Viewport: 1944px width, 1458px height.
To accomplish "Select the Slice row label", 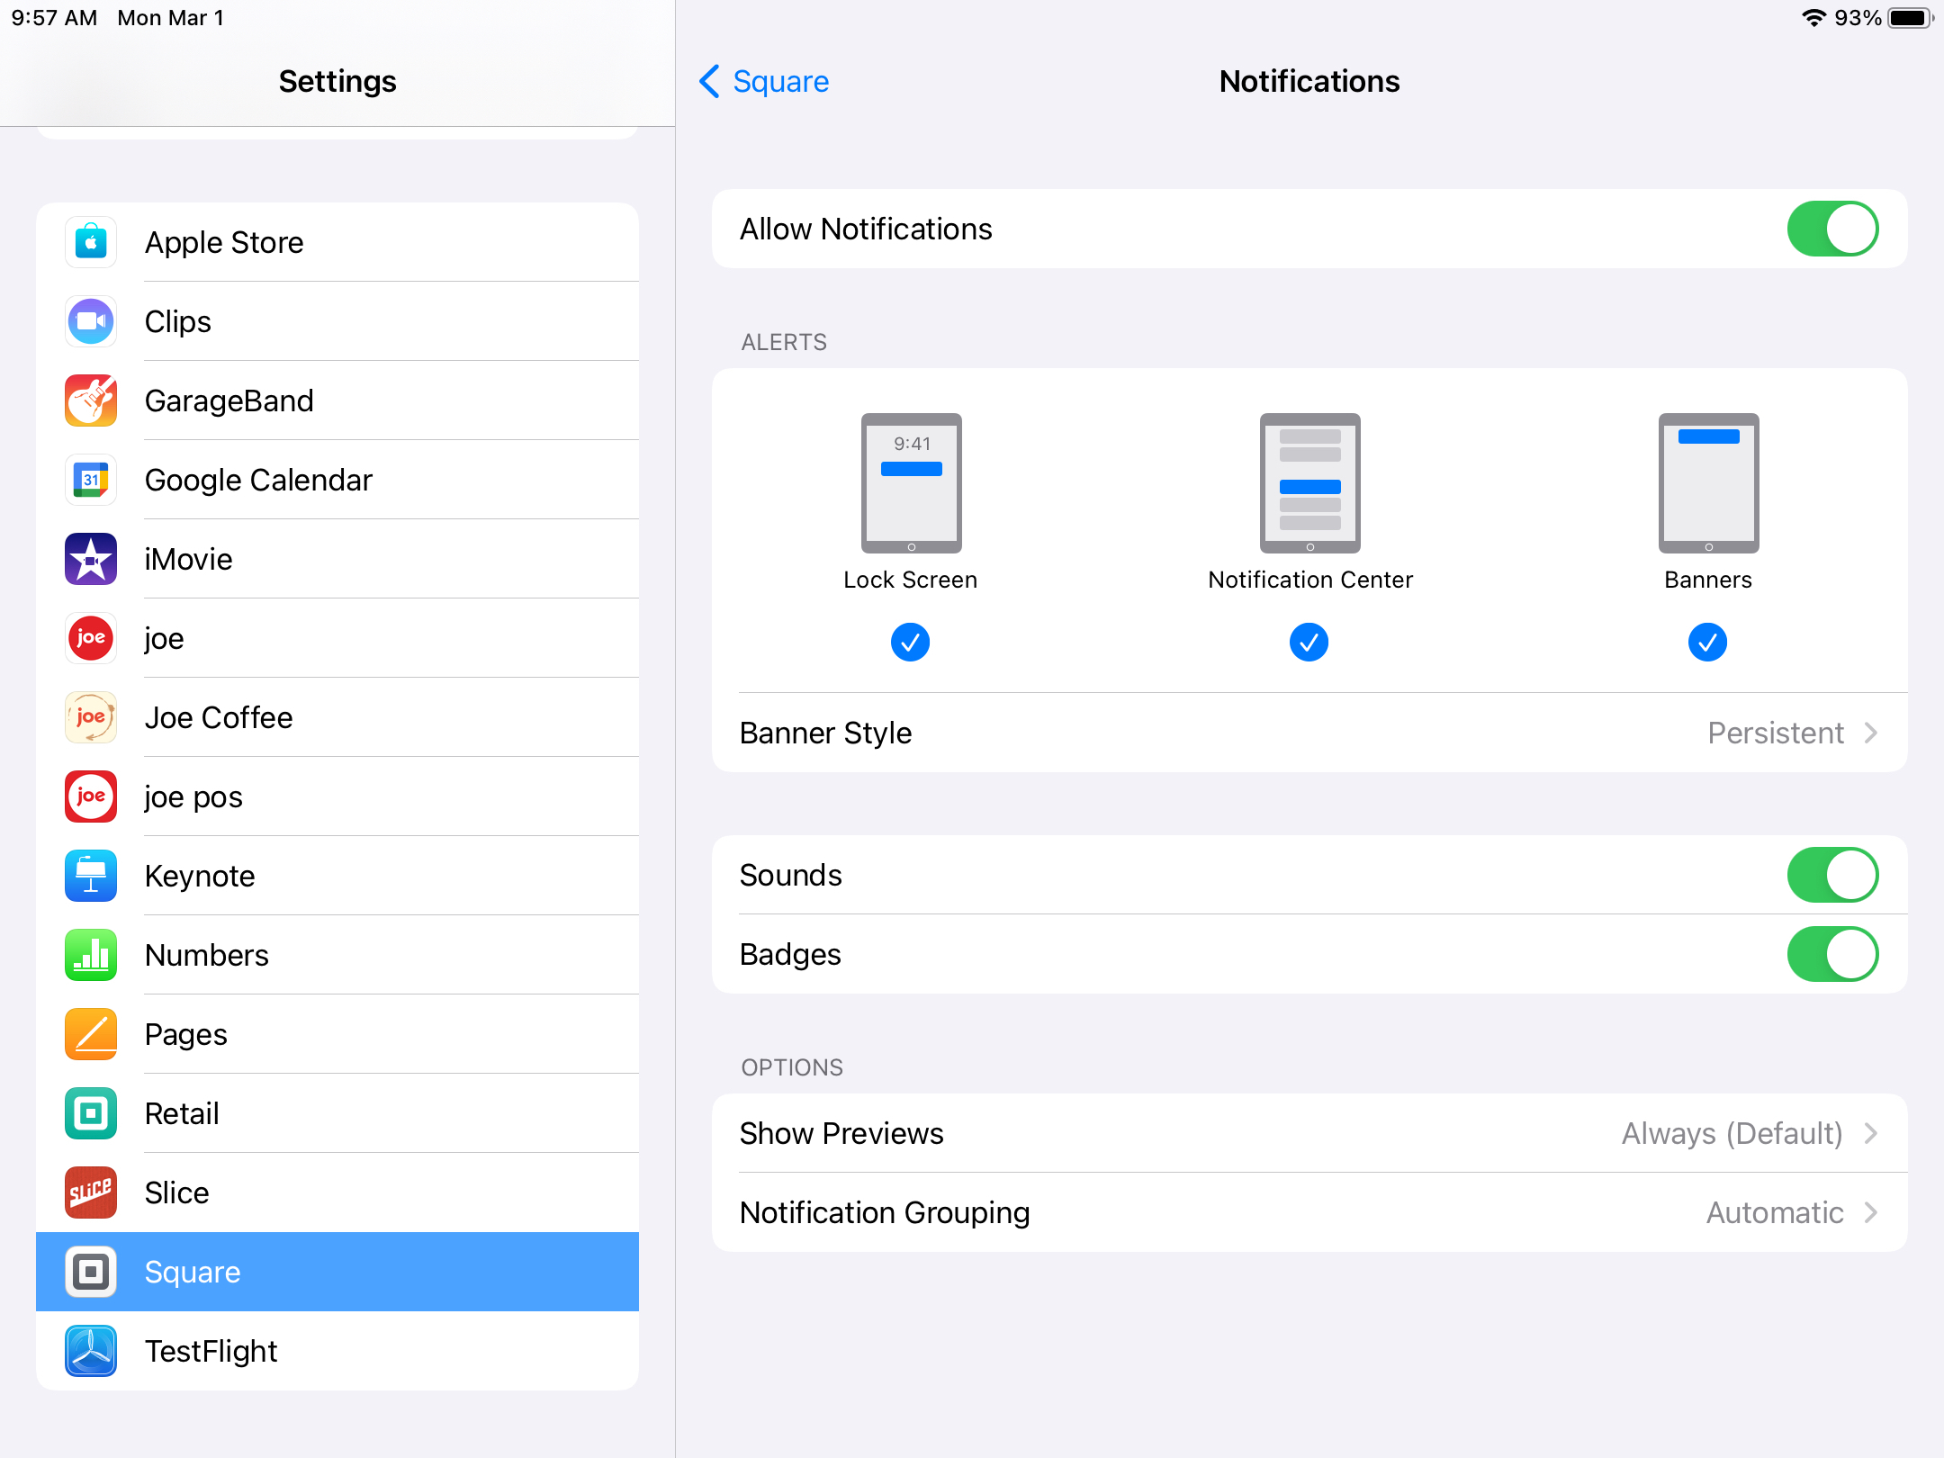I will click(x=177, y=1192).
